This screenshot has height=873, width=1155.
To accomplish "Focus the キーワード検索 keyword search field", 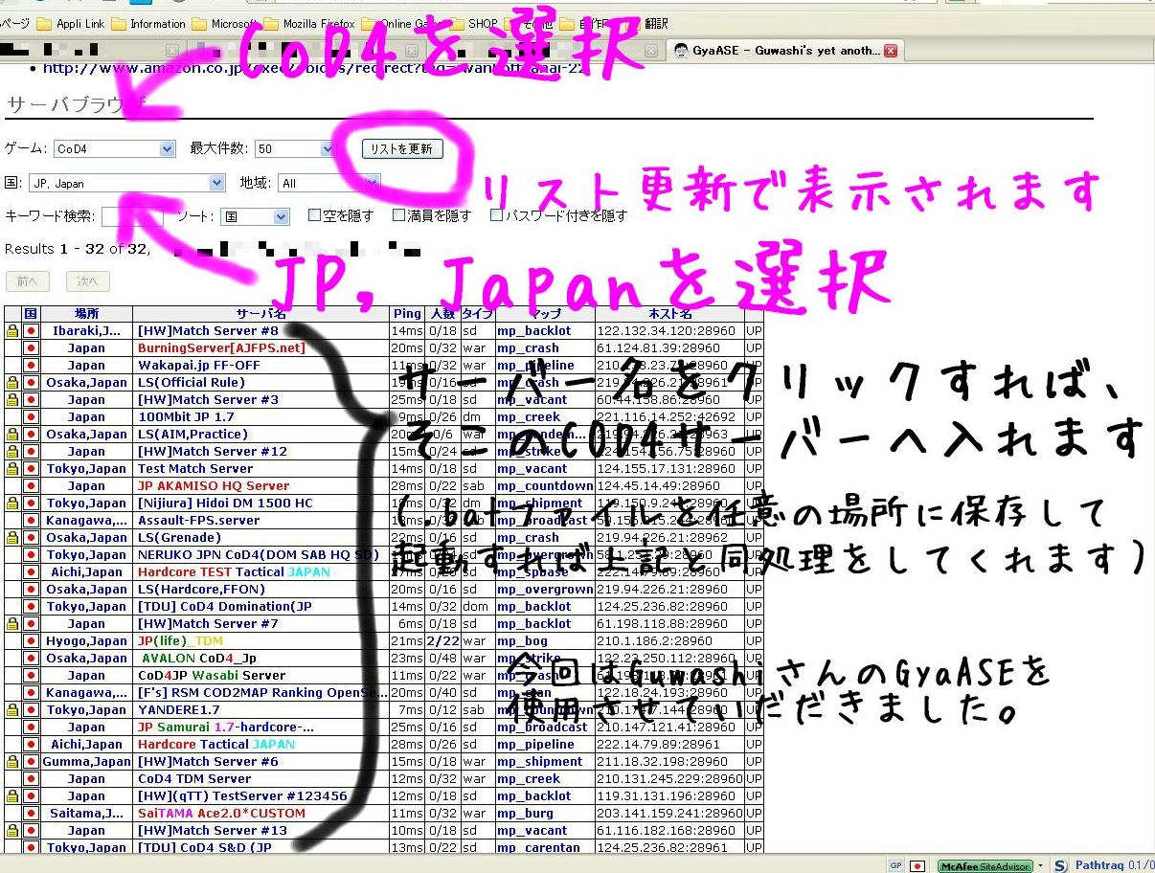I will pos(133,217).
